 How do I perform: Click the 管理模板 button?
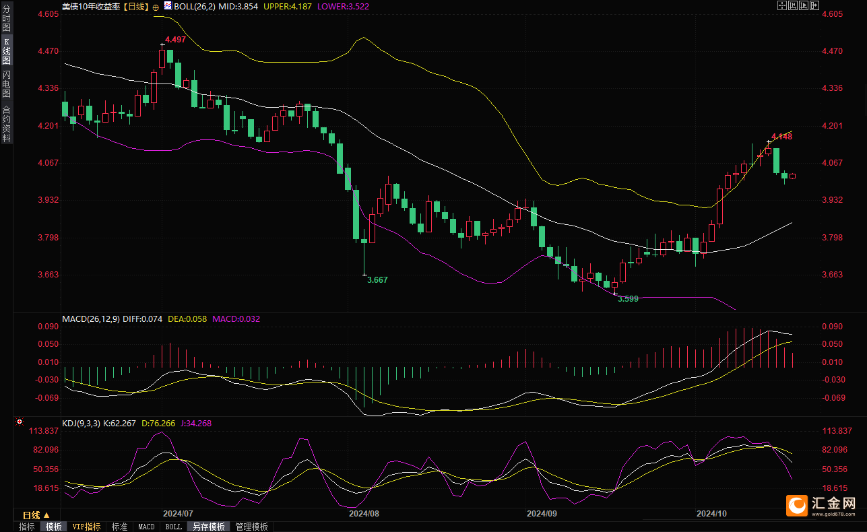pos(251,527)
